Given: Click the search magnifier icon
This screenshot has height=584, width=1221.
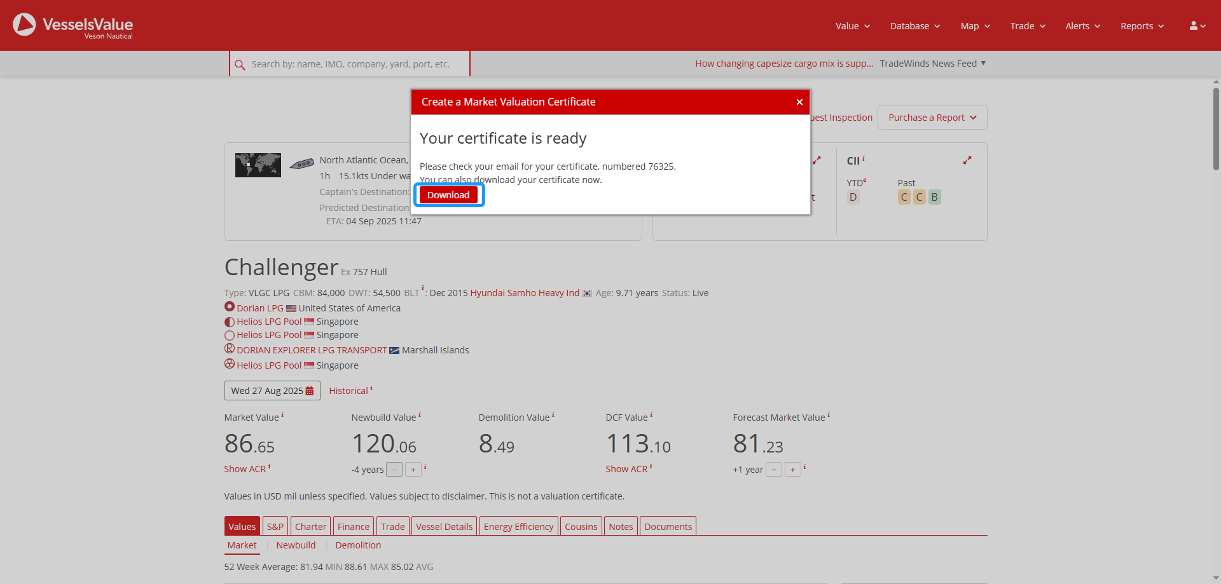Looking at the screenshot, I should pos(240,65).
